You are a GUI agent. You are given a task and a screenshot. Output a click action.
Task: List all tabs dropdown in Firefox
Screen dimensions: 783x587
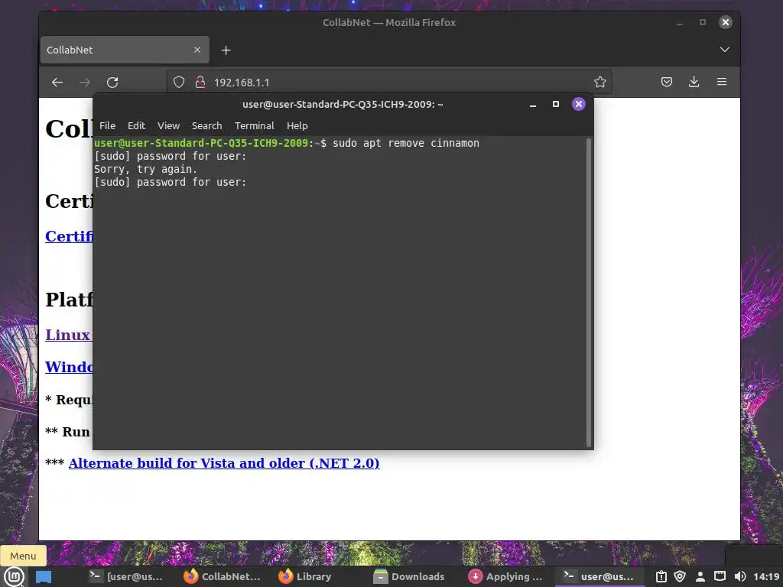pos(725,50)
